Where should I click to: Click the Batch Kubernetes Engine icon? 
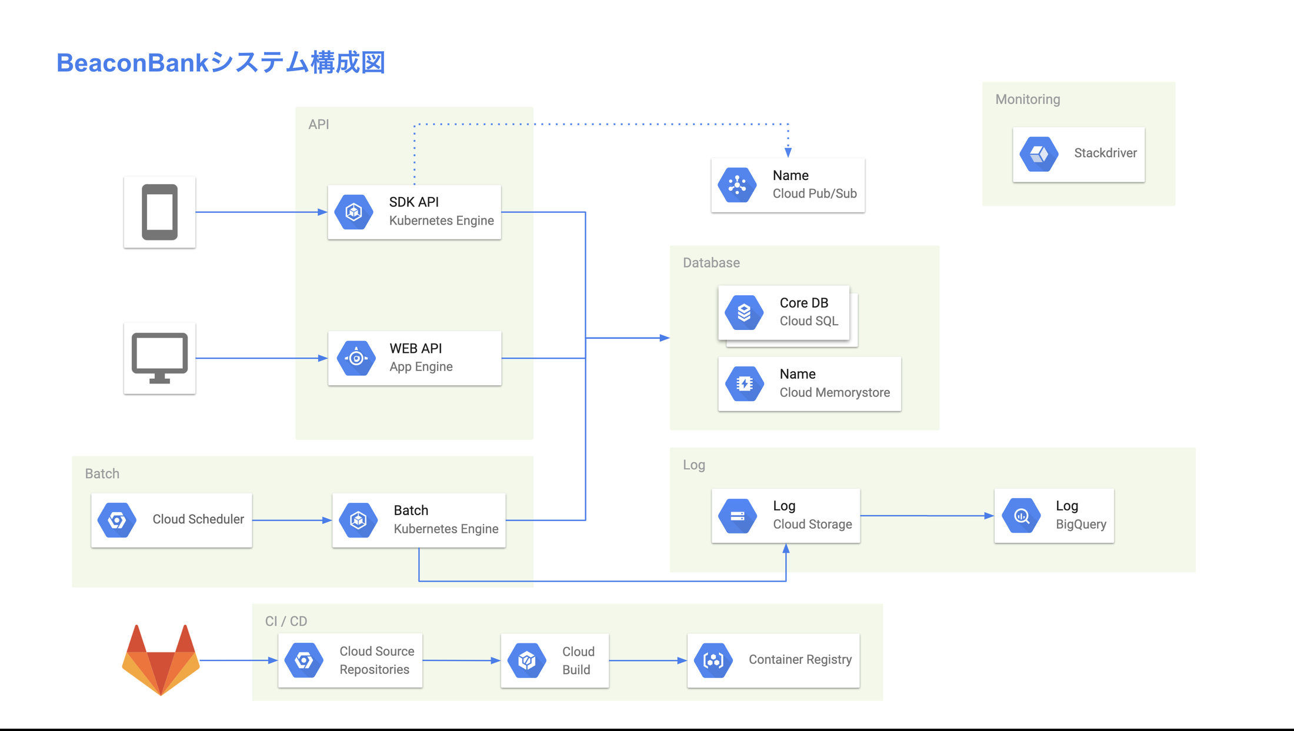coord(358,520)
